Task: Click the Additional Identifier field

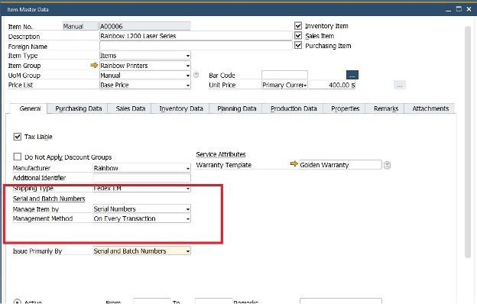Action: point(141,178)
